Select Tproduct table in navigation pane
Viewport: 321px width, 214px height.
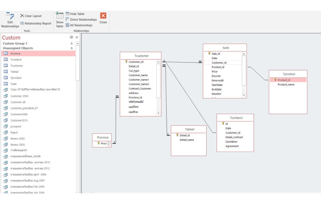[x=38, y=78]
